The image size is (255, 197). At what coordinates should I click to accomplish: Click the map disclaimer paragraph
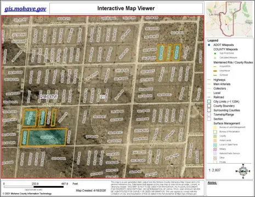[155, 188]
